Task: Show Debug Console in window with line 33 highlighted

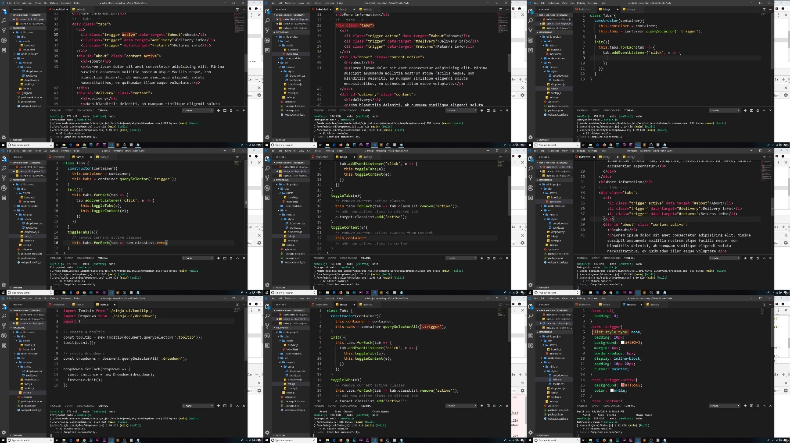Action: (x=348, y=110)
